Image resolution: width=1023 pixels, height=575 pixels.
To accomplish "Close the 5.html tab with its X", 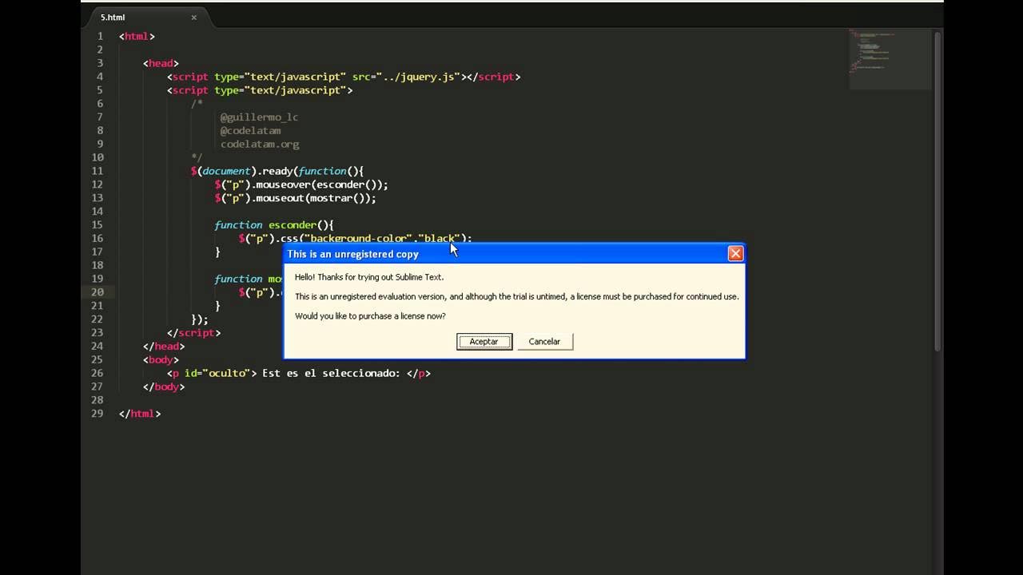I will [194, 17].
